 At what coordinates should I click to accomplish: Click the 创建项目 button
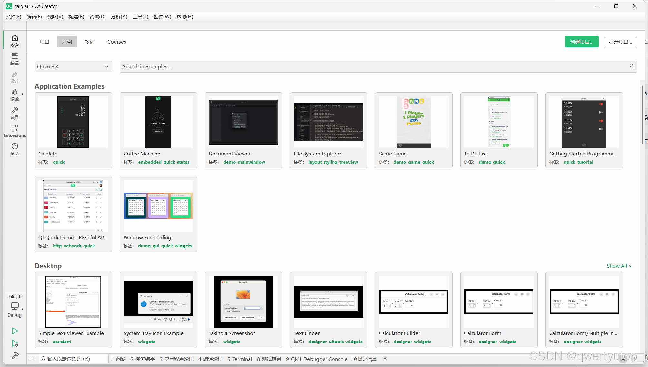(x=582, y=42)
